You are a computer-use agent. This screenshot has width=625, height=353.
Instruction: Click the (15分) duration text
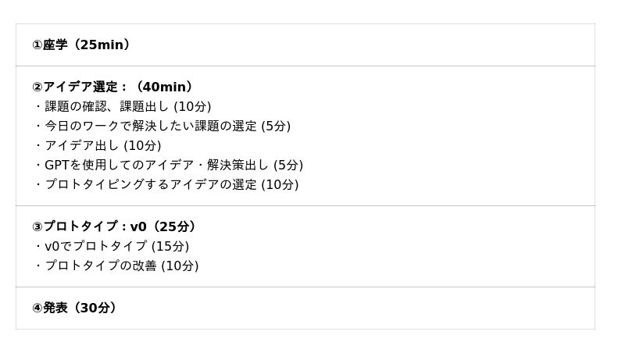click(170, 247)
